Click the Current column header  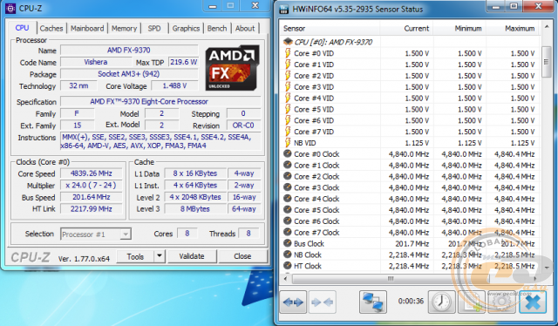click(x=406, y=29)
